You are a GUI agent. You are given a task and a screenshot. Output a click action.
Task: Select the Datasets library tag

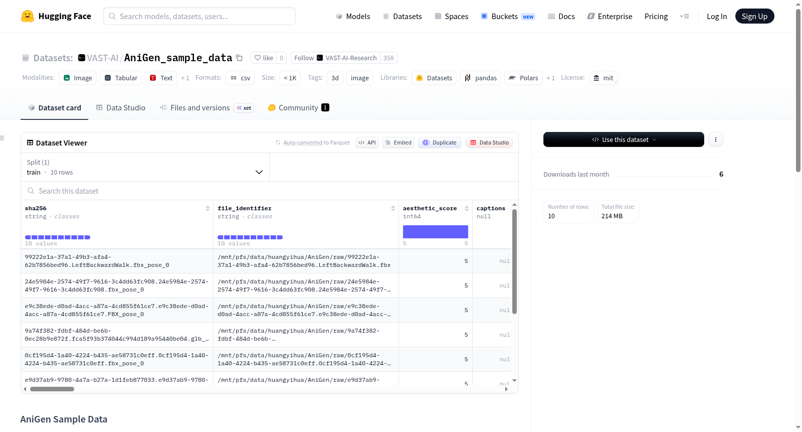point(434,78)
